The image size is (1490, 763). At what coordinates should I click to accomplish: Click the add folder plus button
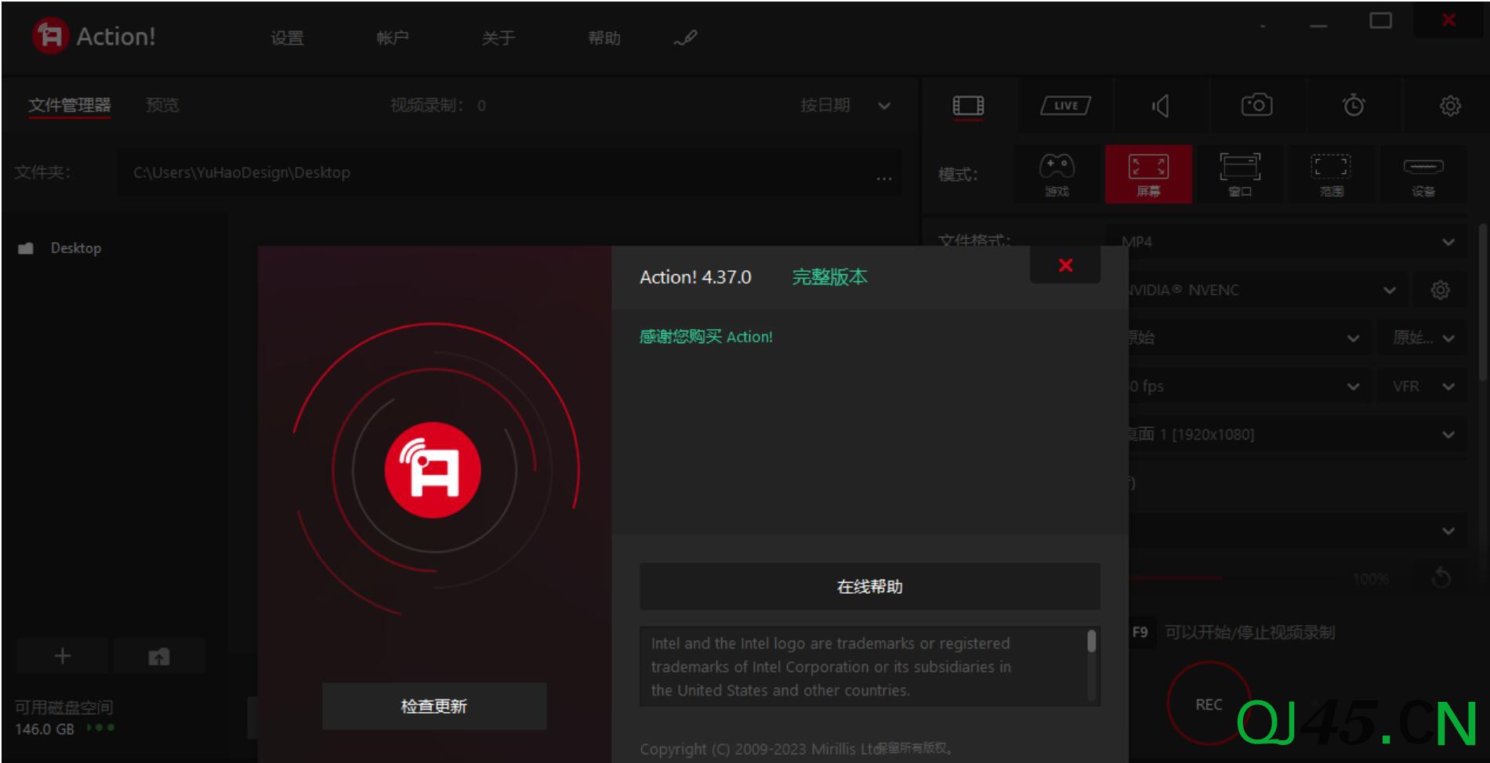click(63, 656)
